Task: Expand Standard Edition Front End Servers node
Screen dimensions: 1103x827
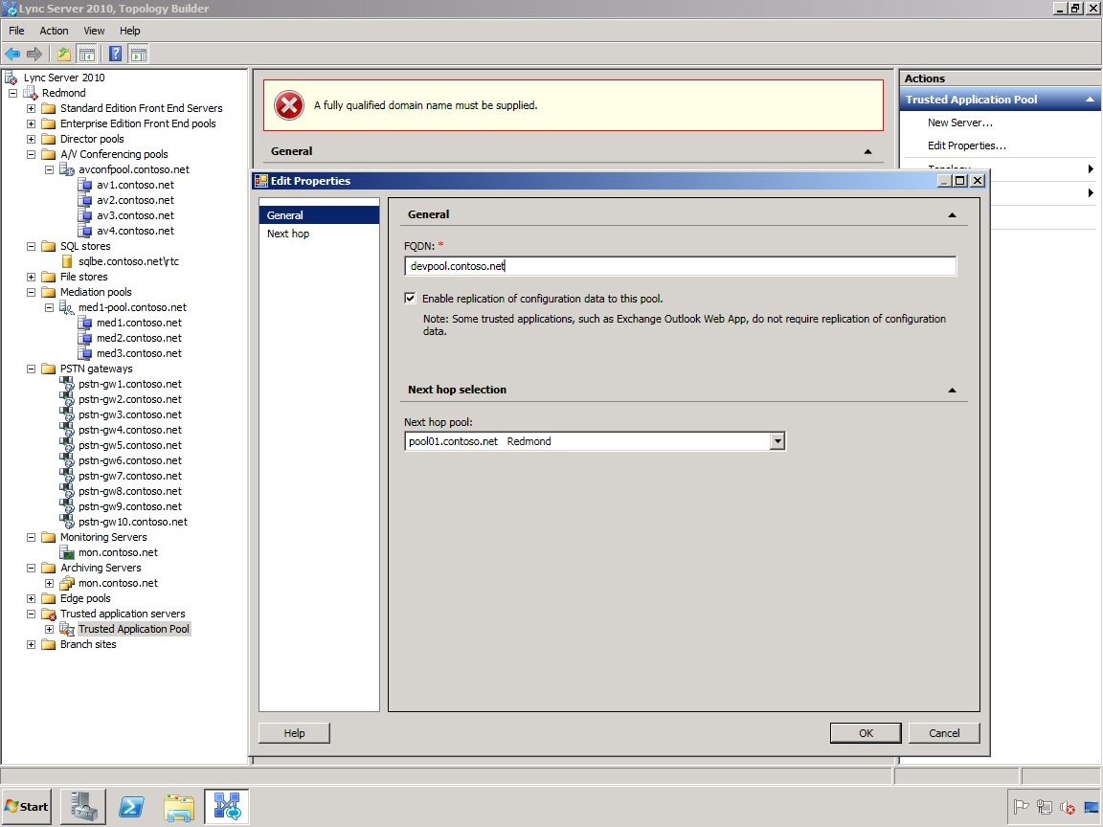Action: point(31,108)
